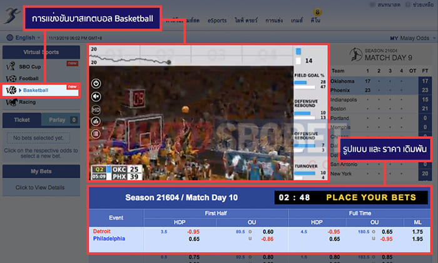This screenshot has width=438, height=263.
Task: Click the basketball player logo by Match Day 9
Action: pyautogui.click(x=356, y=54)
